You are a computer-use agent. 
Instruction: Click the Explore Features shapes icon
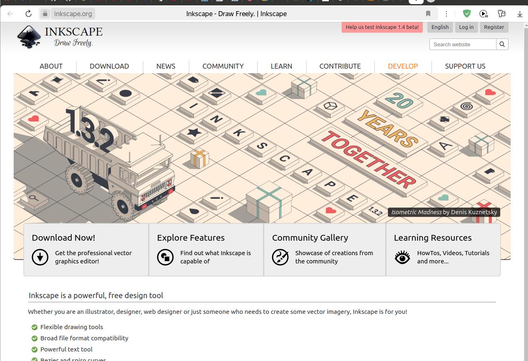(165, 257)
